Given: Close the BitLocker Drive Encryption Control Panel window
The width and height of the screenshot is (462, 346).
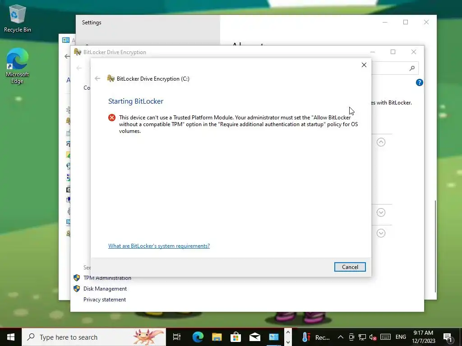Looking at the screenshot, I should 414,52.
